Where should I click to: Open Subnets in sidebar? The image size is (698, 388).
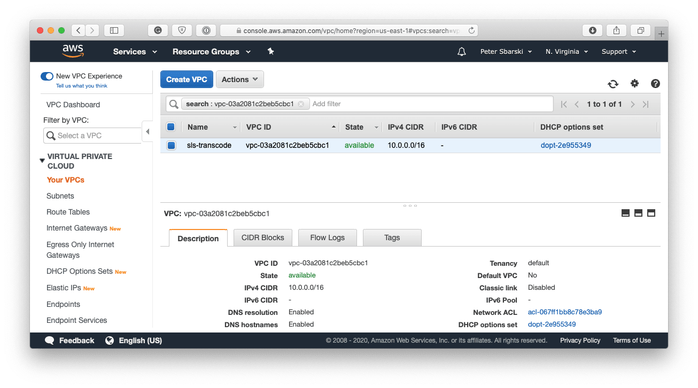point(60,196)
